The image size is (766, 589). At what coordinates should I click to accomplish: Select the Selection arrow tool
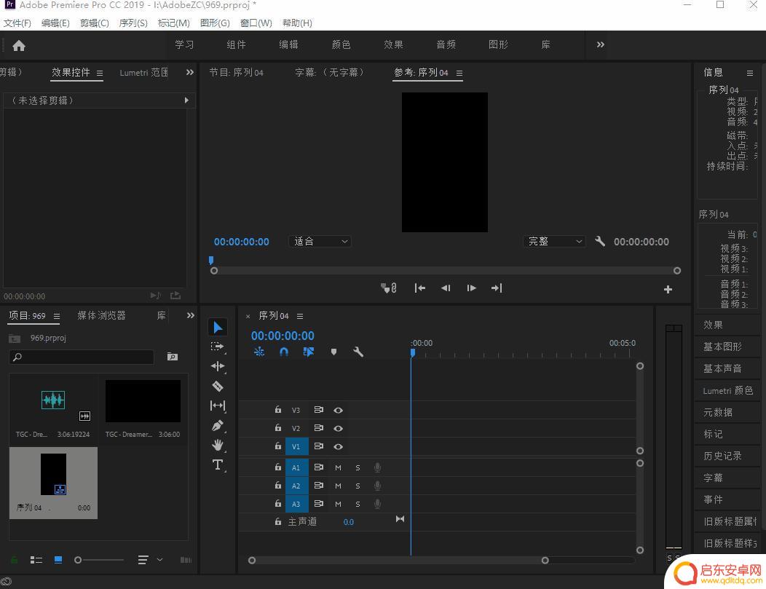(x=218, y=327)
